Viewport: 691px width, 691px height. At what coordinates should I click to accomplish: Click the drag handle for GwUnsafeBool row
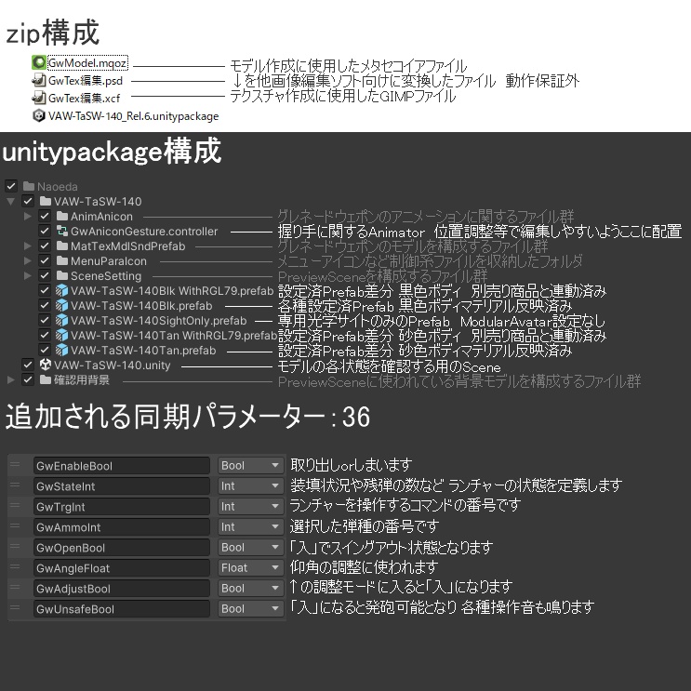click(x=15, y=607)
